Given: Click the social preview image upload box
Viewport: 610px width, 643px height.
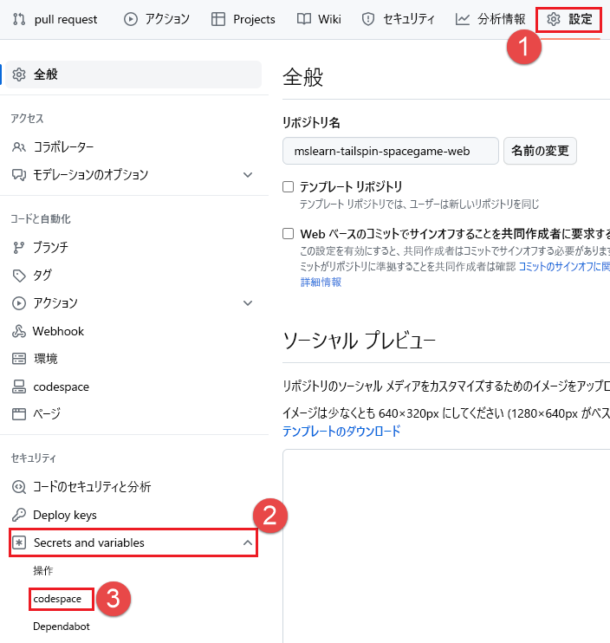Looking at the screenshot, I should [x=446, y=546].
